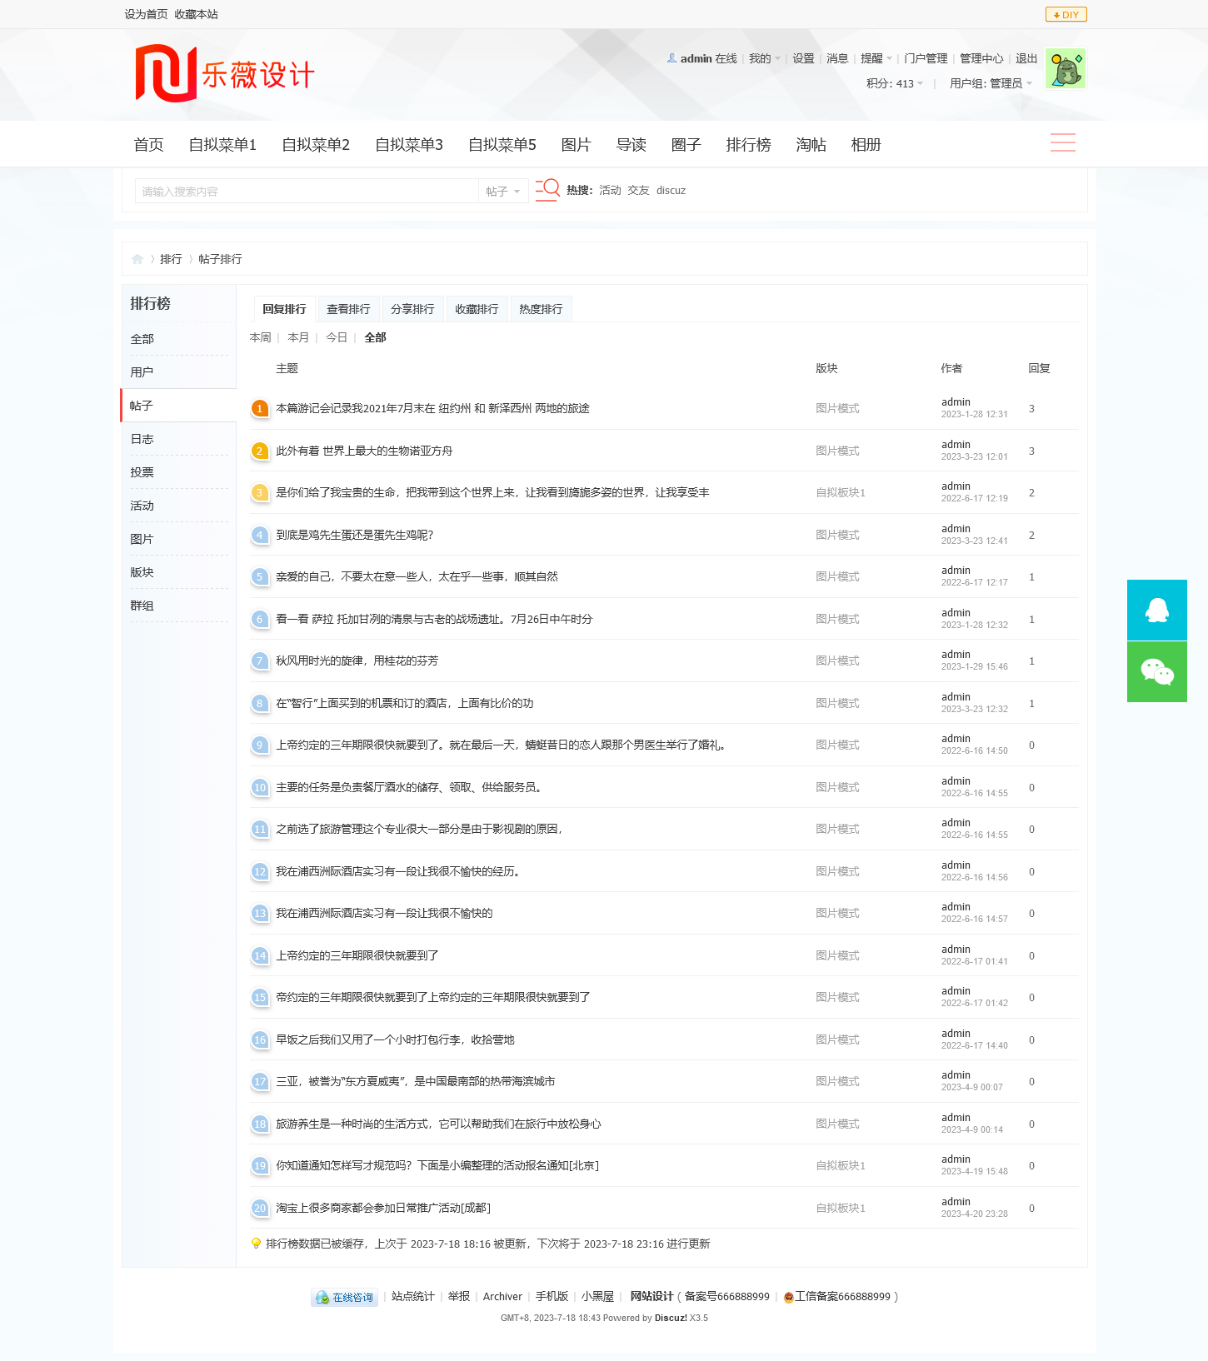Image resolution: width=1208 pixels, height=1361 pixels.
Task: Switch to the 热度排行 tab
Action: click(x=541, y=309)
